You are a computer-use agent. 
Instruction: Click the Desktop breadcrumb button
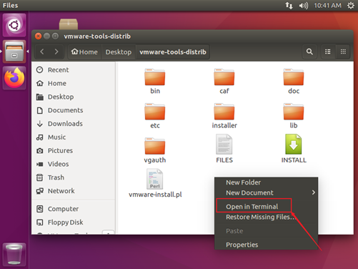pos(119,52)
